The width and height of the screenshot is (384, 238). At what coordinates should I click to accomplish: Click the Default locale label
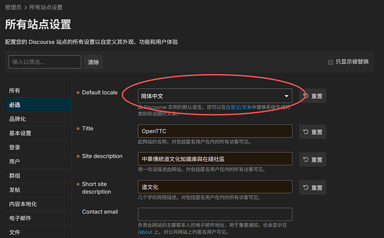(x=100, y=92)
